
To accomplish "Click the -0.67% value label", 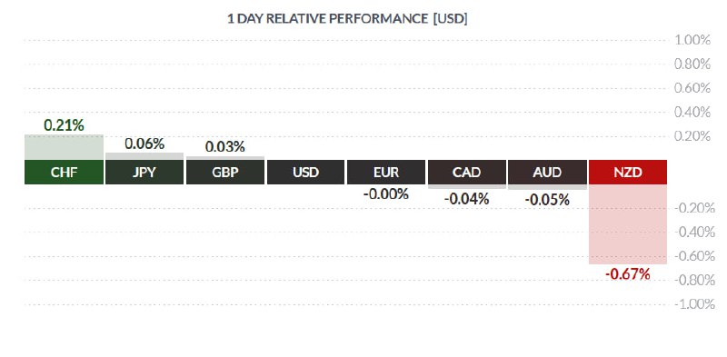I will pos(628,274).
